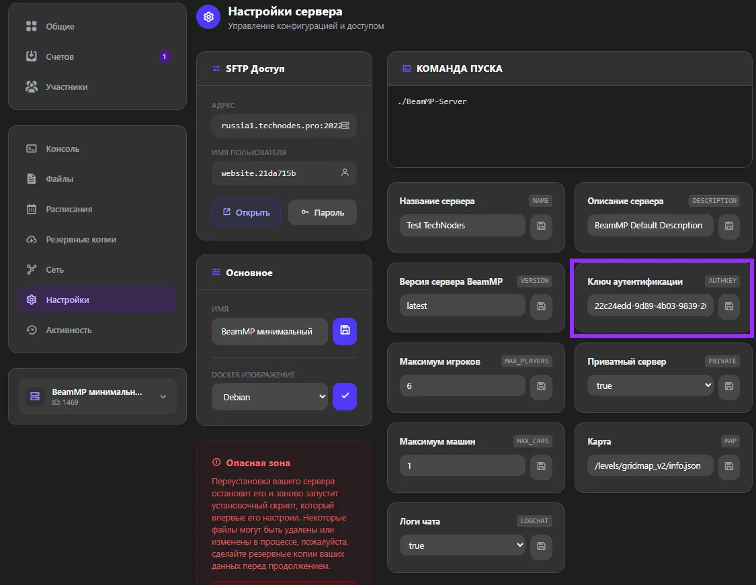Edit the map path input field
The width and height of the screenshot is (756, 585).
pos(650,466)
